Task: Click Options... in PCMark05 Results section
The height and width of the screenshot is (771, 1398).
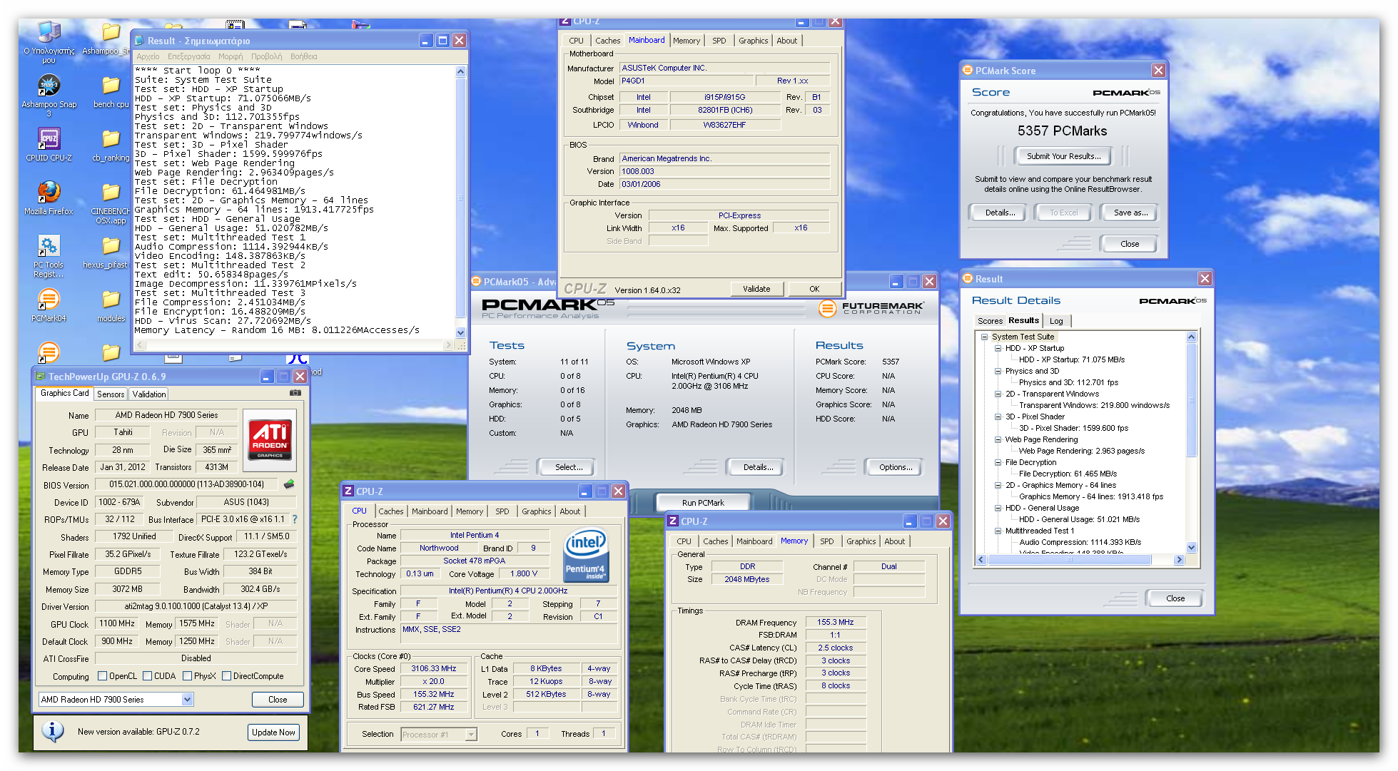Action: [x=896, y=467]
